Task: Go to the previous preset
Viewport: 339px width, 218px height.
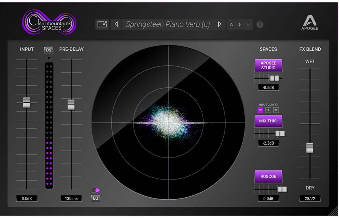Action: point(116,24)
